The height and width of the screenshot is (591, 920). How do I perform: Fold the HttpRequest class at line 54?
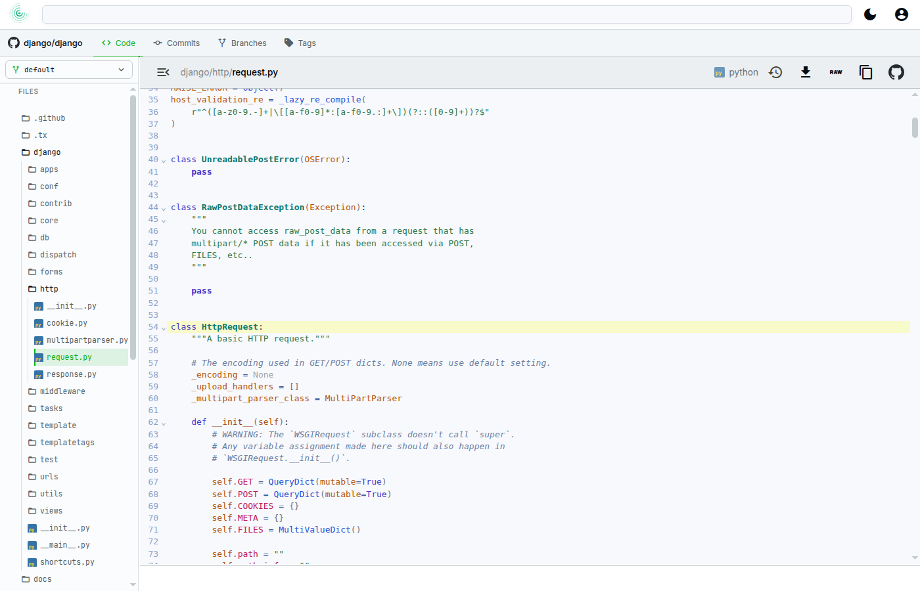[x=164, y=328]
